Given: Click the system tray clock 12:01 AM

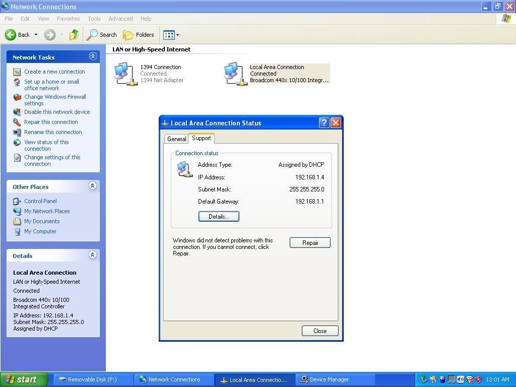Looking at the screenshot, I should (497, 379).
